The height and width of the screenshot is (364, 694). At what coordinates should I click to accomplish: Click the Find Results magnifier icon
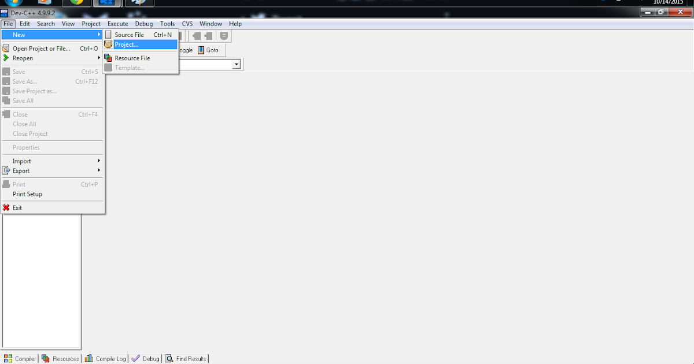[168, 358]
